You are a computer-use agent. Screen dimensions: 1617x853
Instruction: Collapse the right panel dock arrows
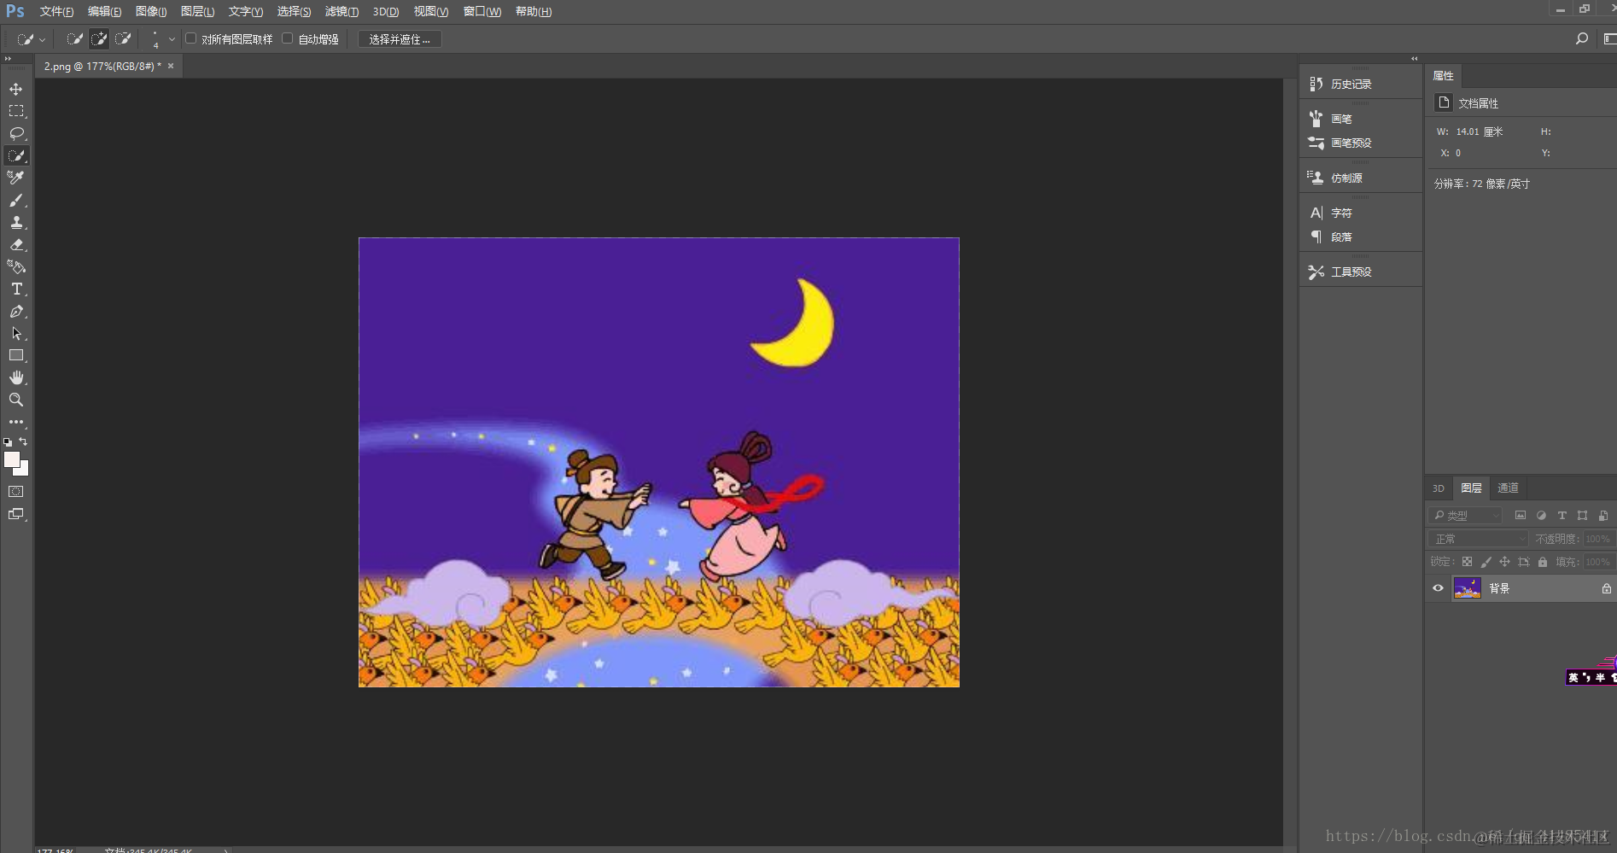pos(1414,59)
